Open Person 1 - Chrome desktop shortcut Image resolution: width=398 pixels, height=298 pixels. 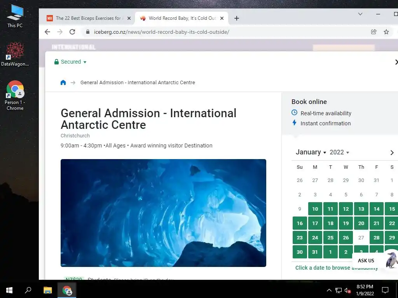pyautogui.click(x=15, y=95)
